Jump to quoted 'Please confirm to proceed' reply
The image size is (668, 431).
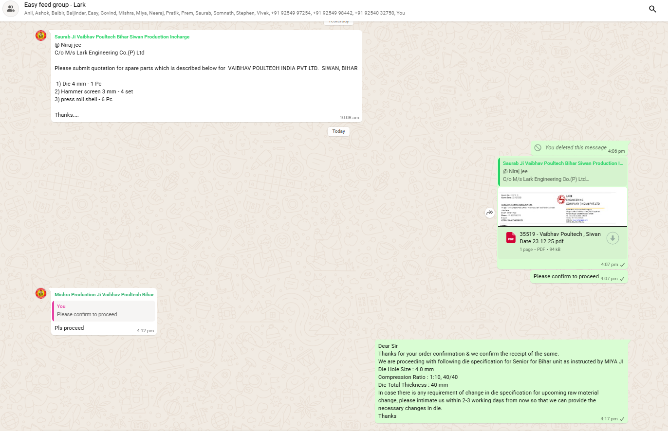(x=104, y=311)
